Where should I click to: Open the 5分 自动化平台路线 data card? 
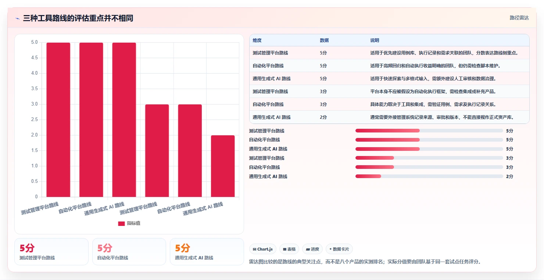[x=129, y=252]
